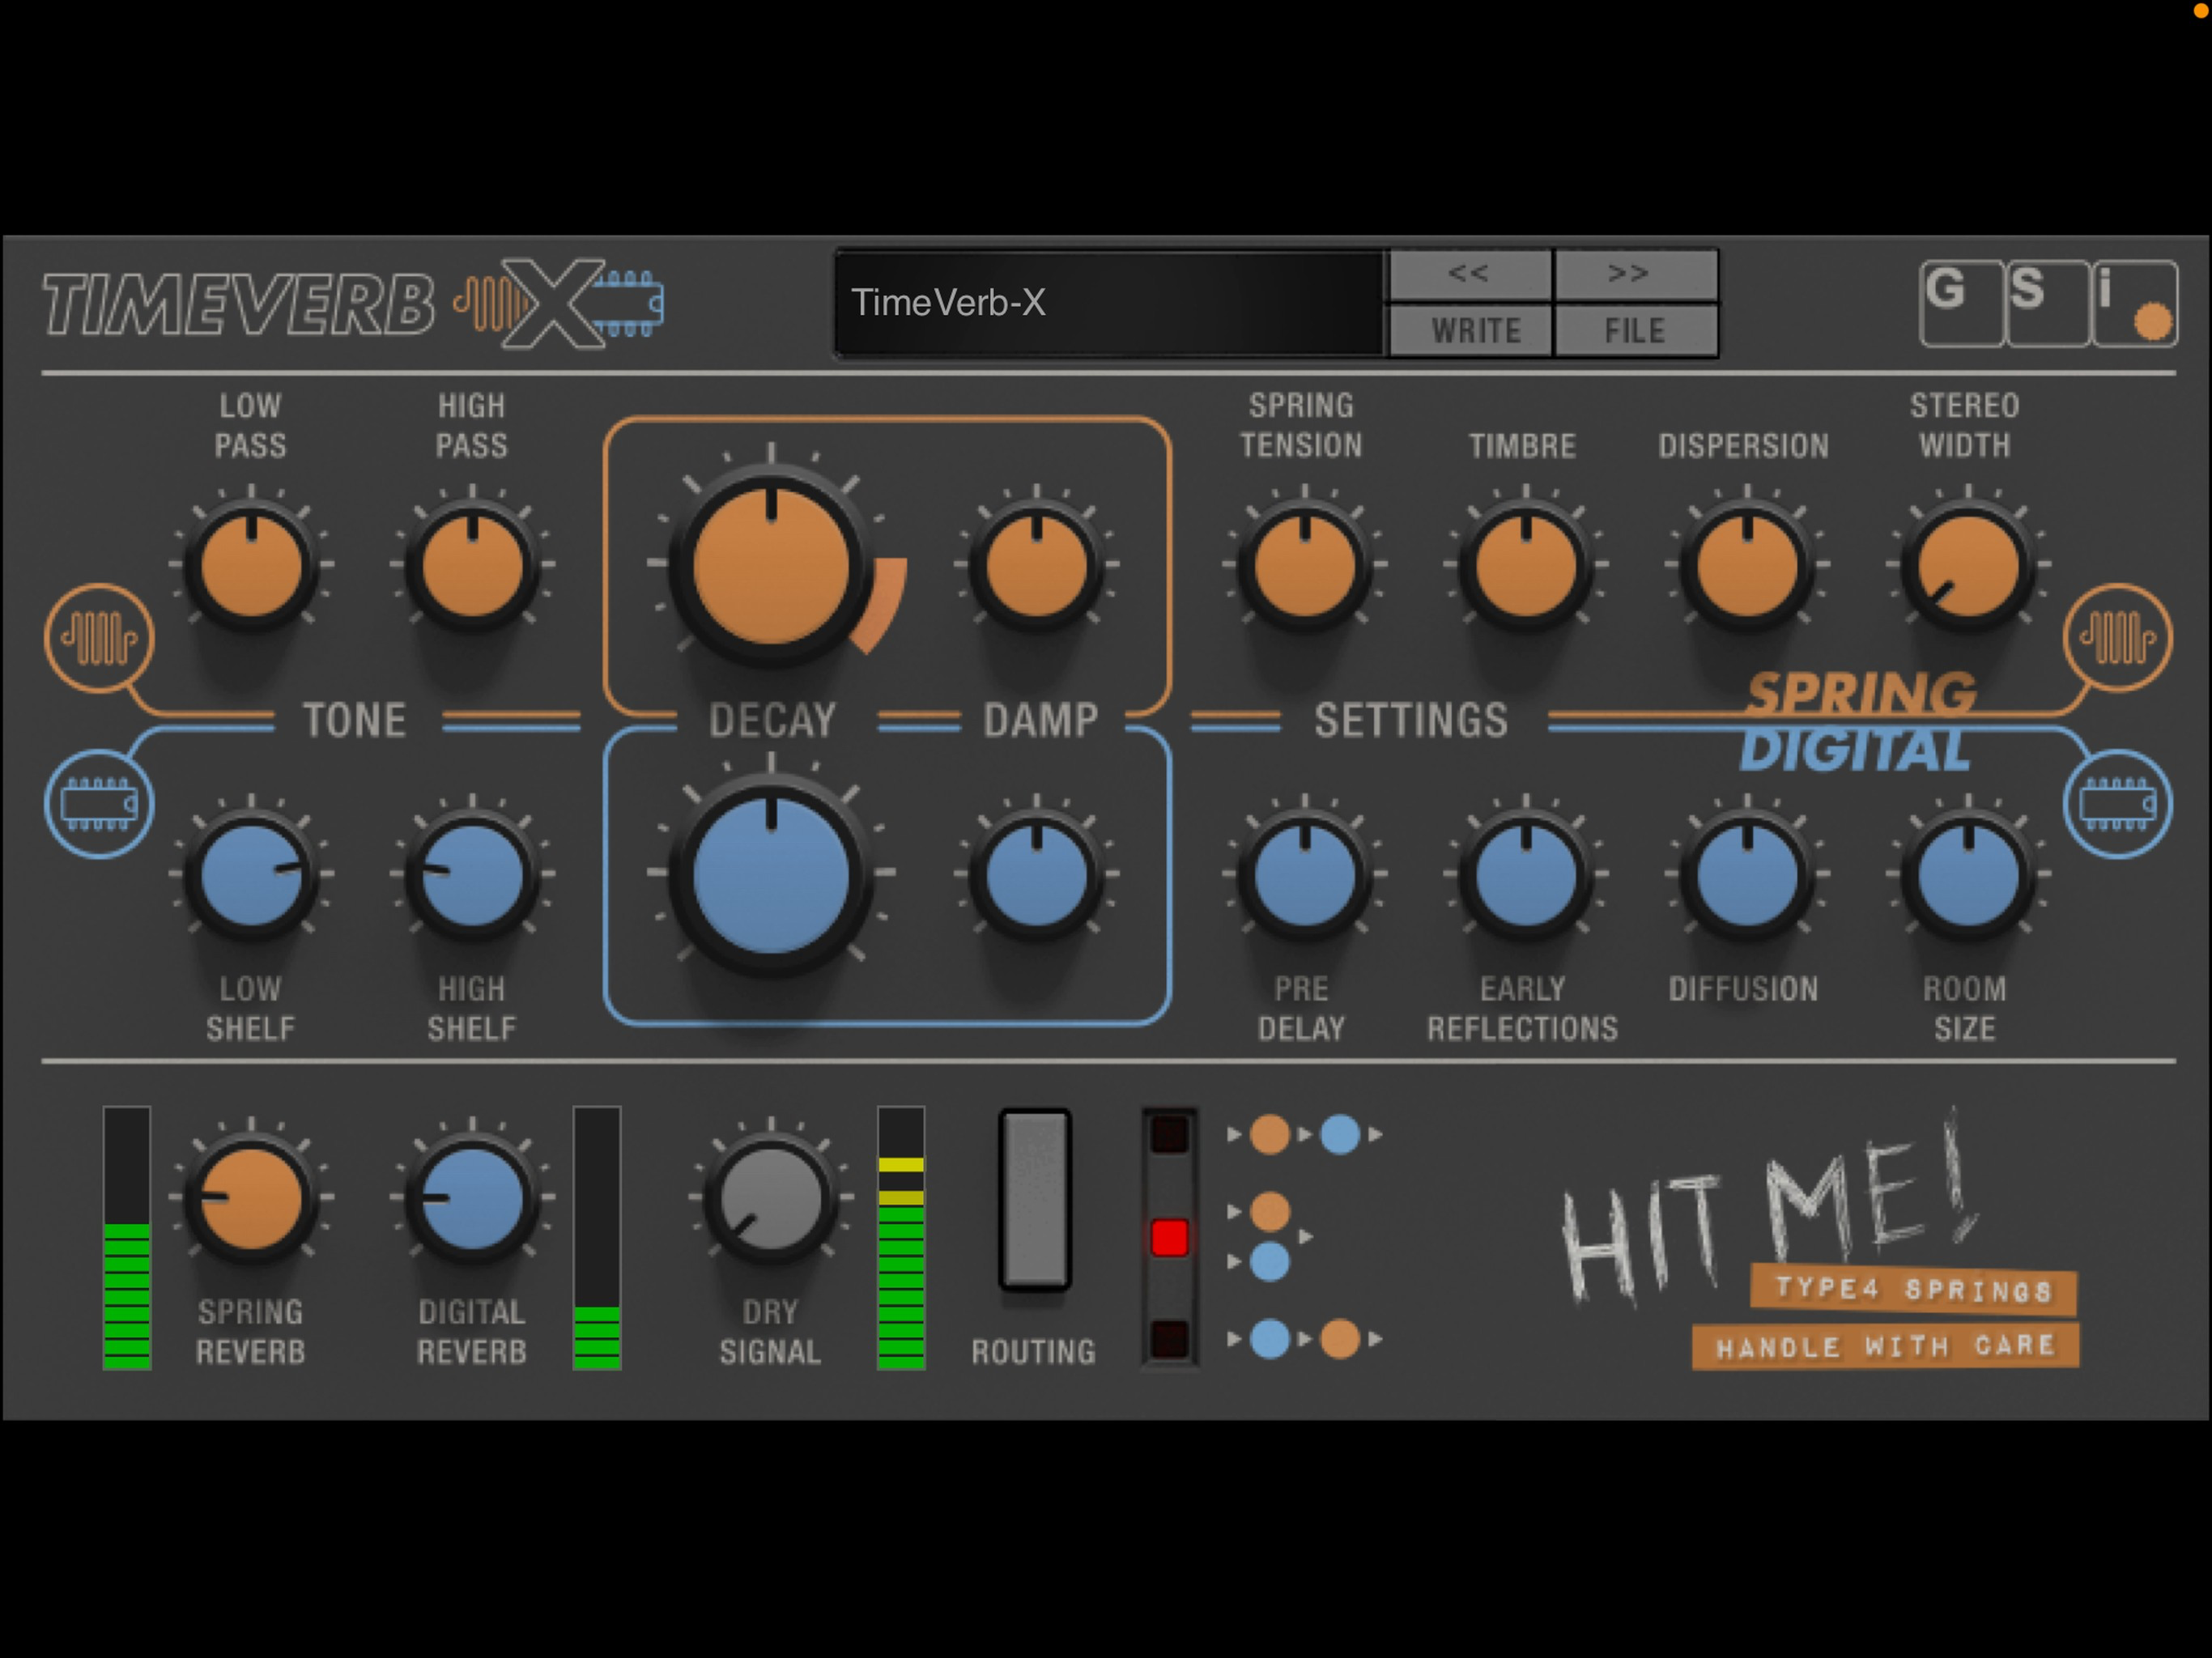Click the blue digital chip icon beside Low Shelf

(x=99, y=804)
